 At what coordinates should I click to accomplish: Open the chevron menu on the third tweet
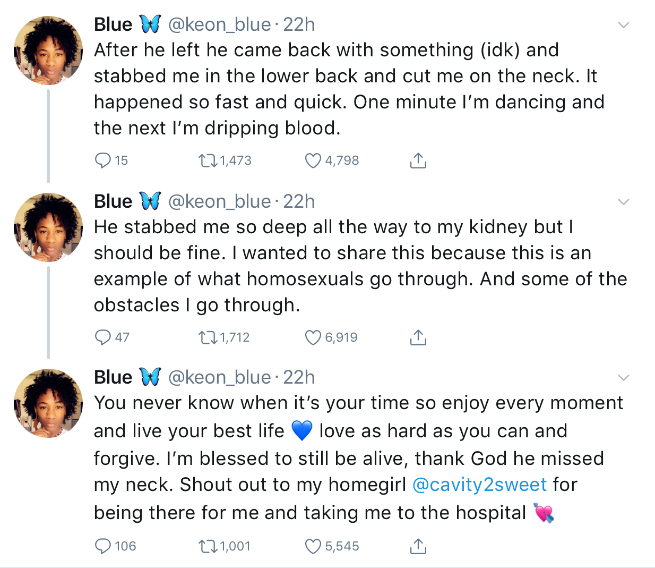[624, 378]
